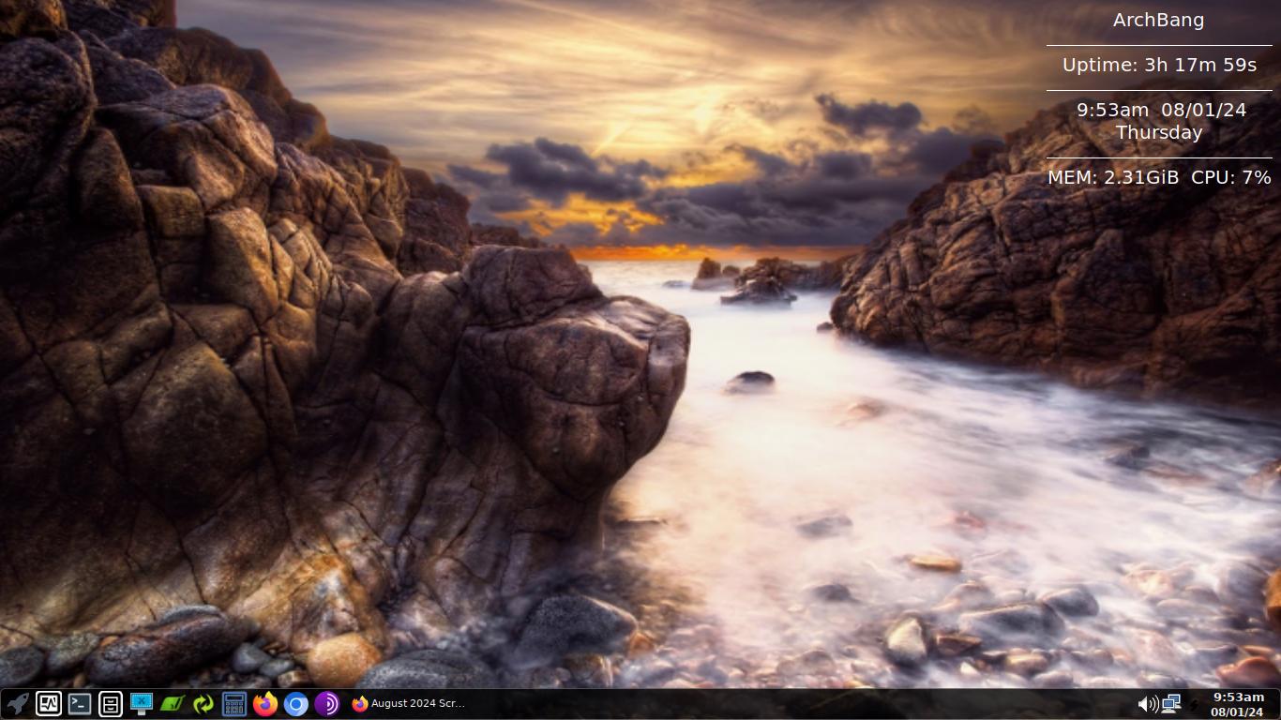Open the terminal launcher
1281x720 pixels.
(x=79, y=703)
